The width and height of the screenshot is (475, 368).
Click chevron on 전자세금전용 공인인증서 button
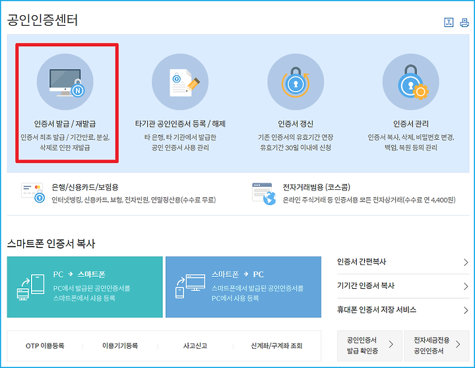click(458, 344)
